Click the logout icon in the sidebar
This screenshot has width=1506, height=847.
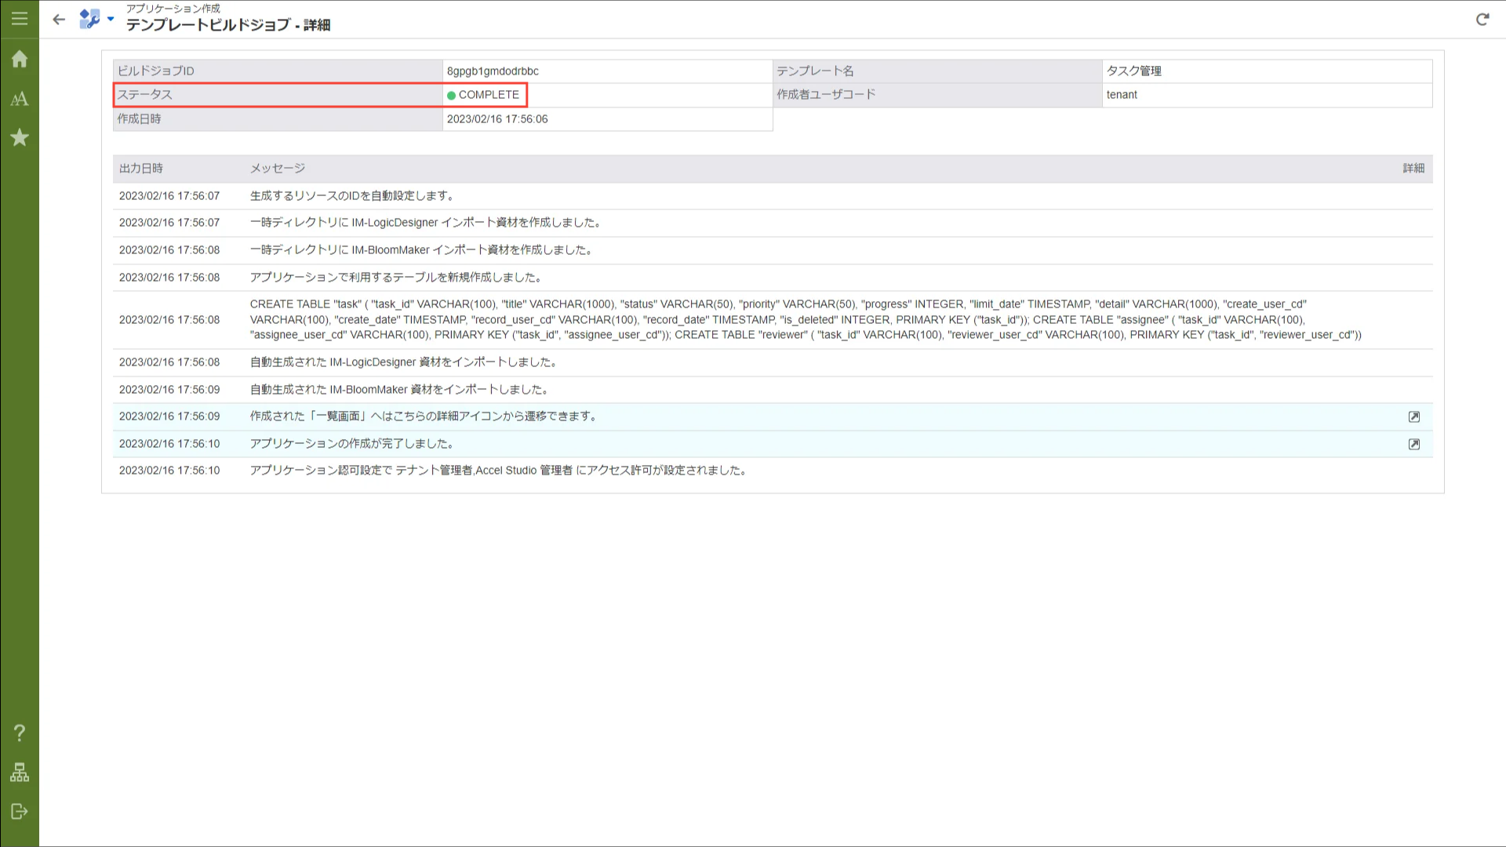point(20,812)
